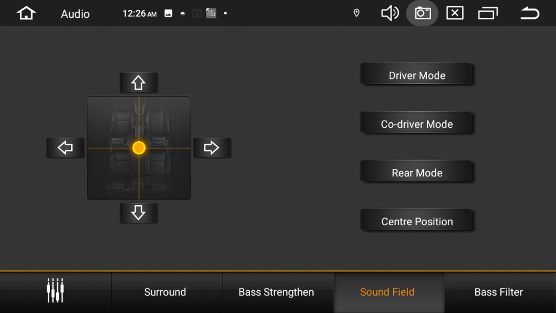
Task: Take a screenshot with camera icon
Action: 423,13
